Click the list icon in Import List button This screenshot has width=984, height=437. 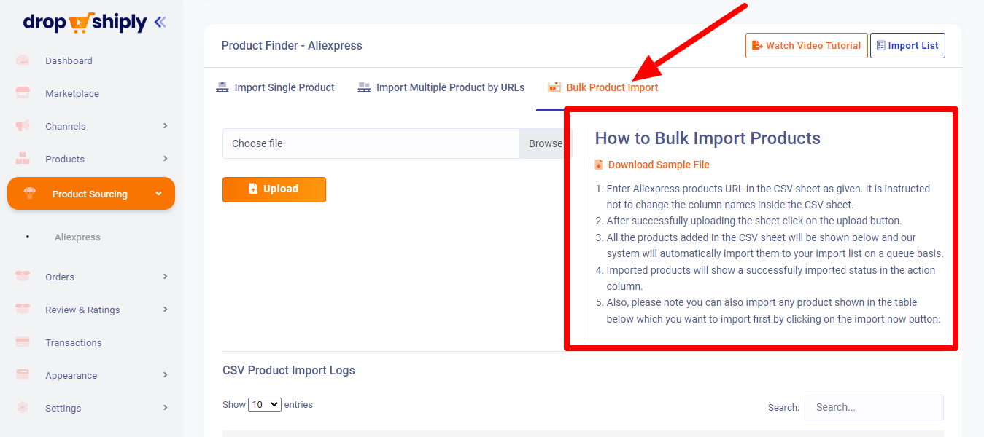coord(881,45)
